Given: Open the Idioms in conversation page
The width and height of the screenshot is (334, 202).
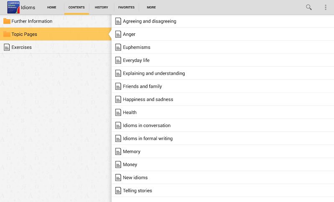Looking at the screenshot, I should click(223, 125).
